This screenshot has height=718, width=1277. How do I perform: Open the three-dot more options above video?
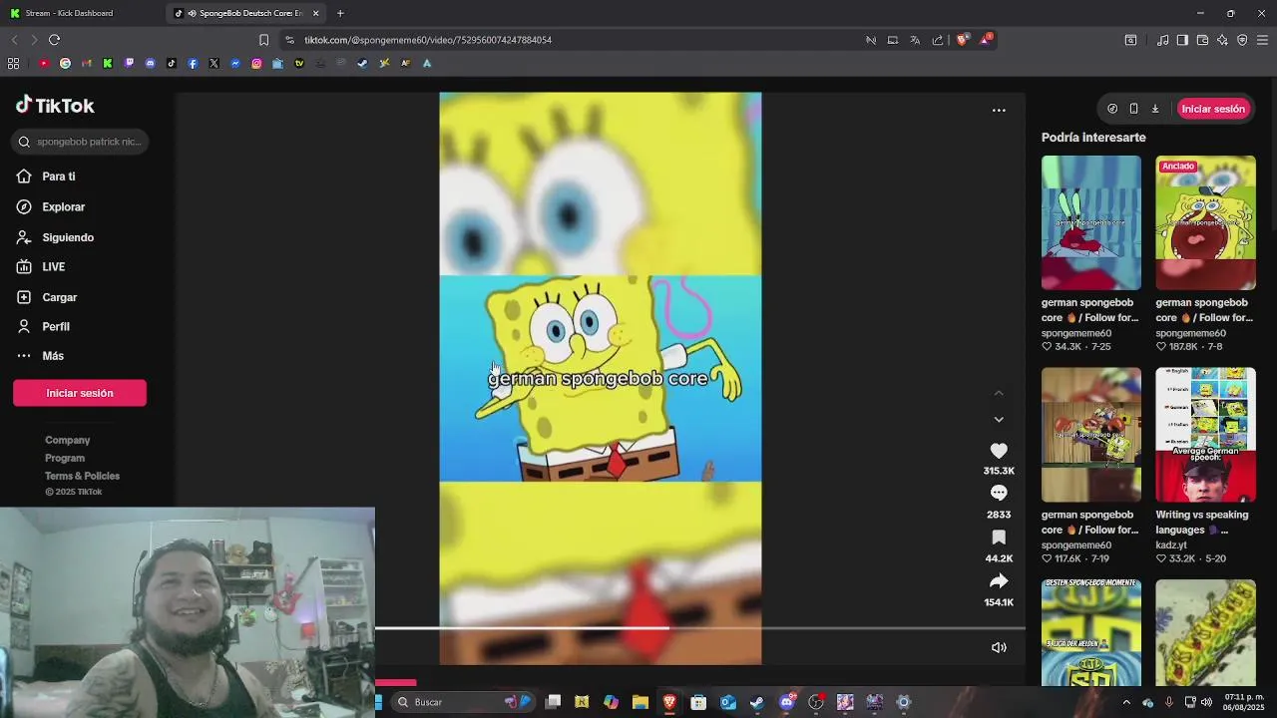pyautogui.click(x=999, y=111)
